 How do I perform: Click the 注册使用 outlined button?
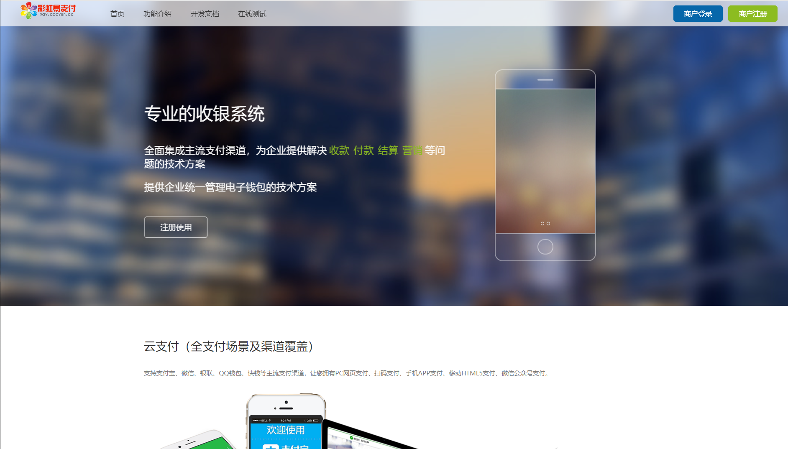coord(176,227)
